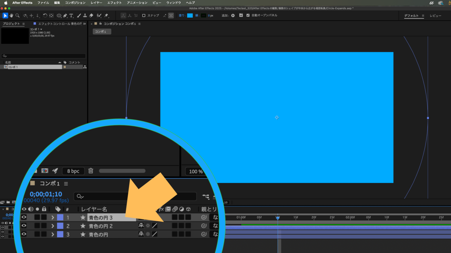Viewport: 451px width, 253px height.
Task: Select the Rotation tool
Action: click(x=45, y=15)
